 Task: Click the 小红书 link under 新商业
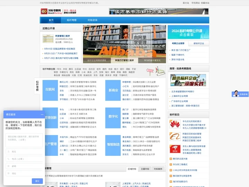[x=126, y=86]
